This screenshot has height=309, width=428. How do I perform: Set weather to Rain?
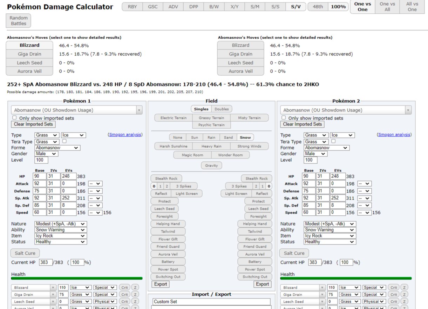click(211, 137)
